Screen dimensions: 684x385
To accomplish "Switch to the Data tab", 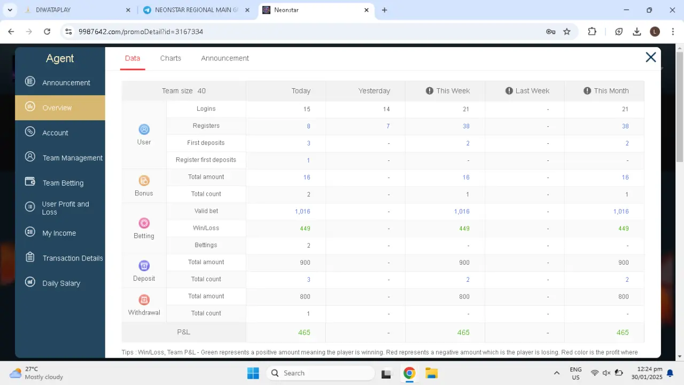I will pos(133,58).
